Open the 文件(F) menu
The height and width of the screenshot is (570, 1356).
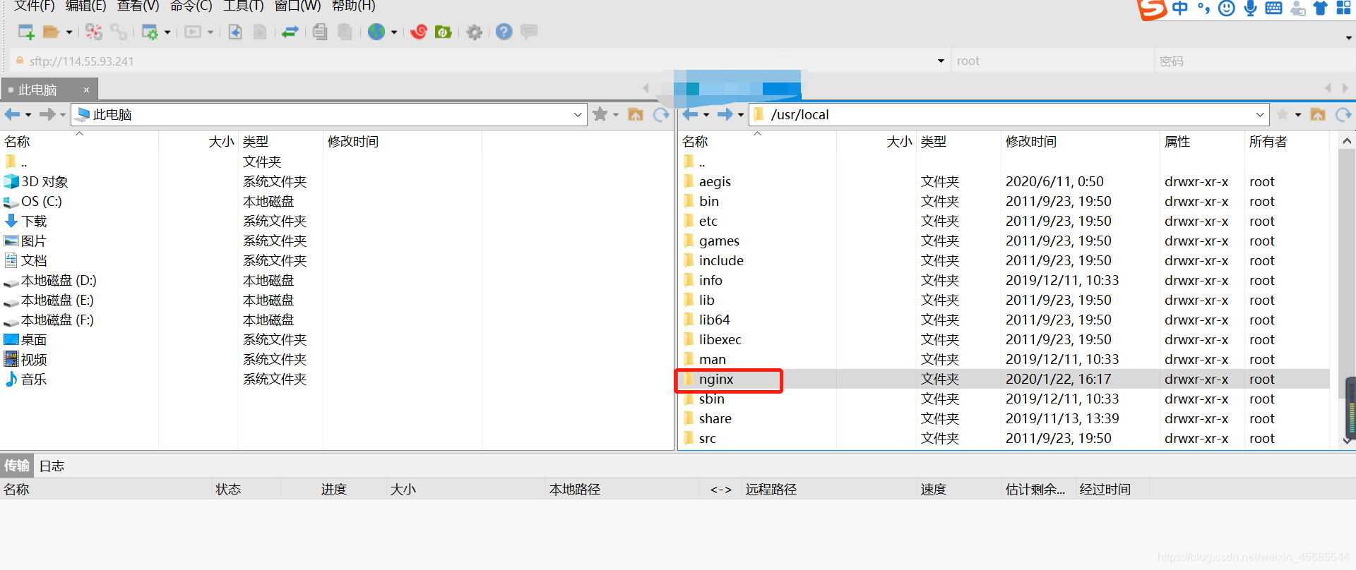35,6
